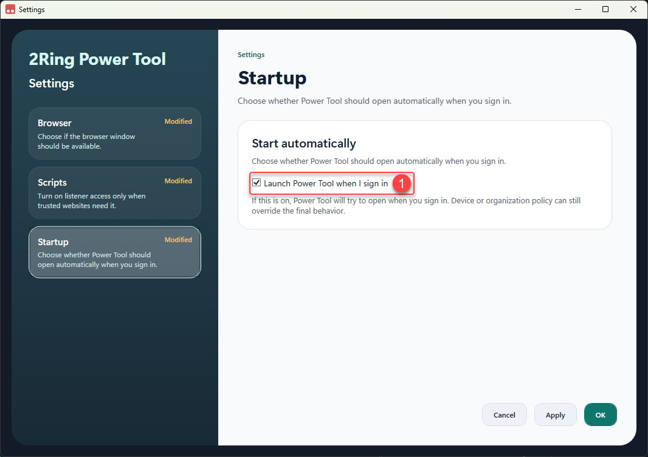Click the Start automatically heading
The image size is (648, 457).
click(x=304, y=143)
